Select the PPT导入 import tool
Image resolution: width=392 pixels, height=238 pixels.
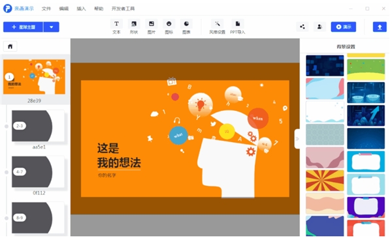(x=238, y=27)
